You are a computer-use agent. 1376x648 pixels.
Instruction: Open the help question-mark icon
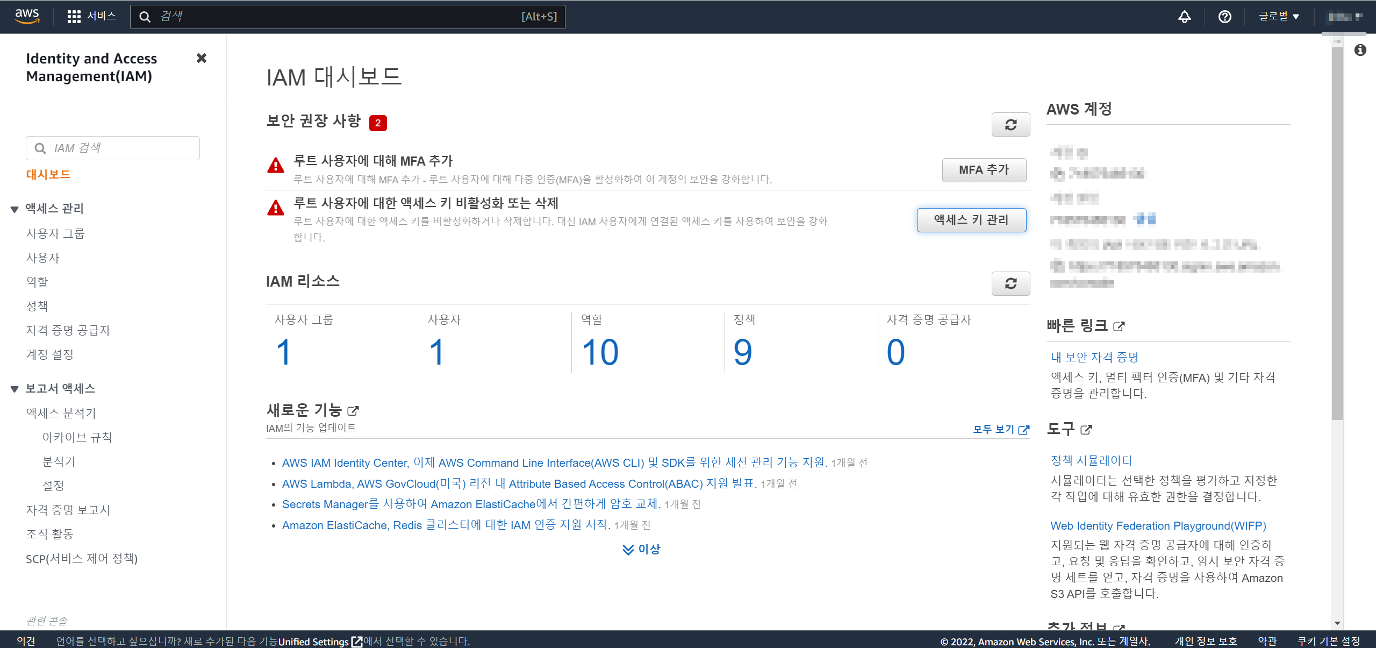point(1224,17)
